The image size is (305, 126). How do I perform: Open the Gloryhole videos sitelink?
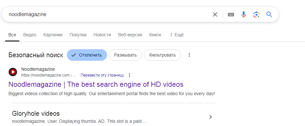tap(36, 113)
